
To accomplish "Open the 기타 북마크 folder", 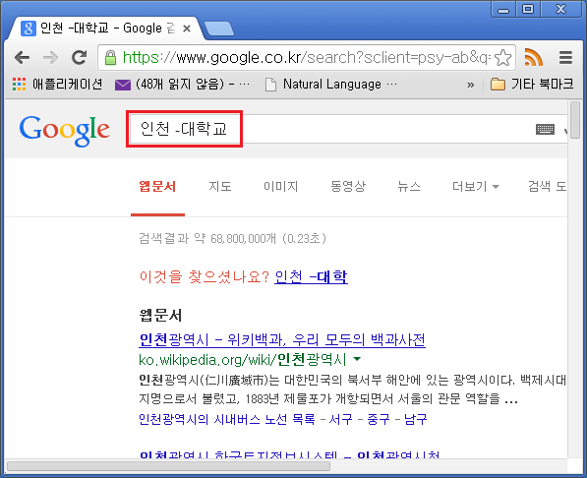I will tap(532, 85).
